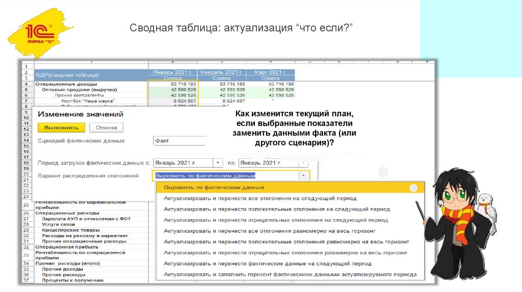Toggle the dropdown arrow of Вариант распределения отклонений
This screenshot has width=522, height=292.
coord(303,176)
